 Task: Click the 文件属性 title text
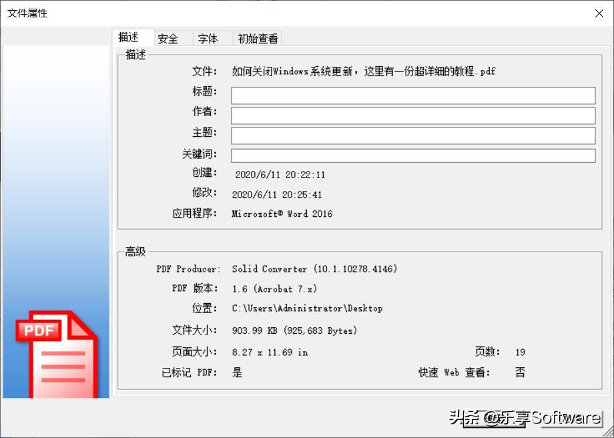click(27, 13)
